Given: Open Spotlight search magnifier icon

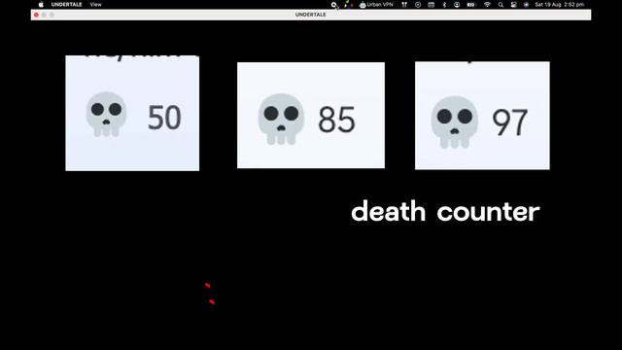Looking at the screenshot, I should coord(501,5).
